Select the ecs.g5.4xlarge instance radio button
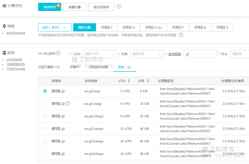Screen dimensions: 249x164 45,141
